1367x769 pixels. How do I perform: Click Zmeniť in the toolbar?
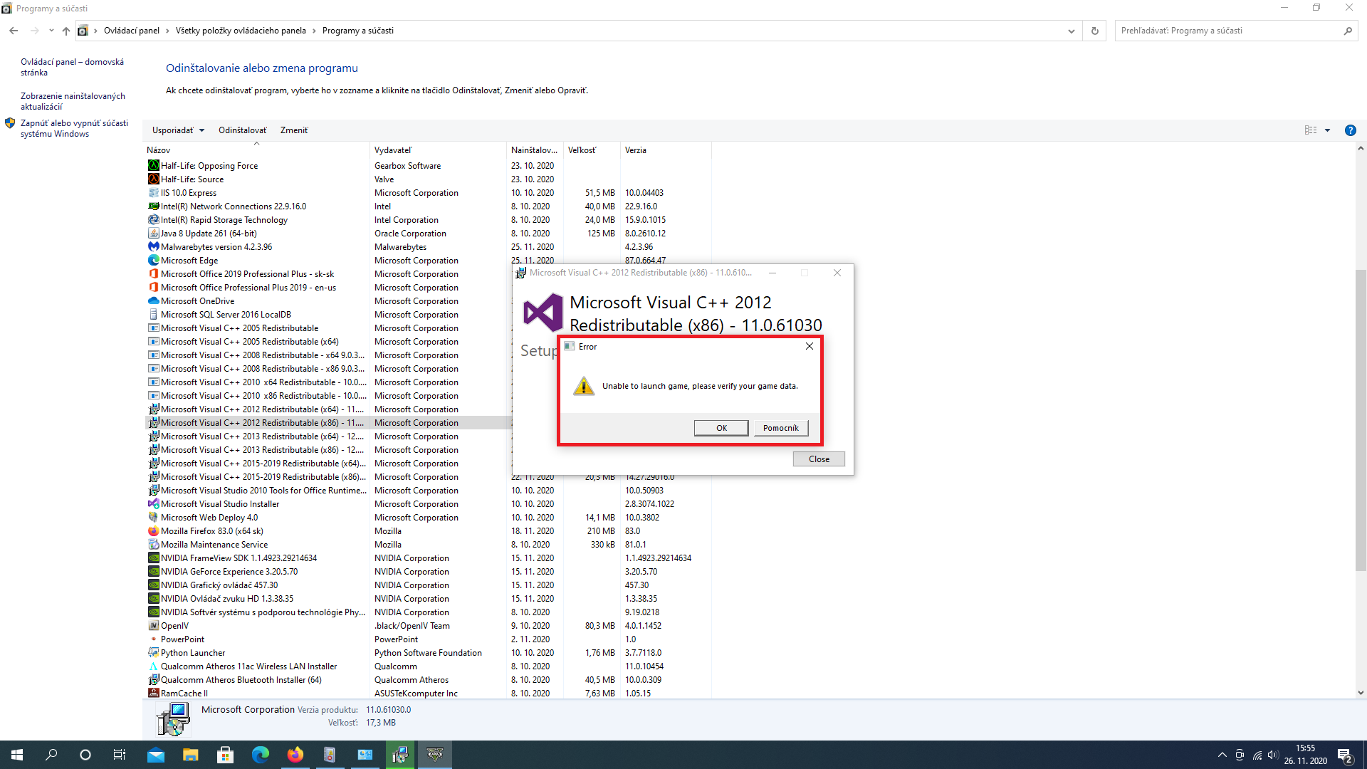(294, 130)
